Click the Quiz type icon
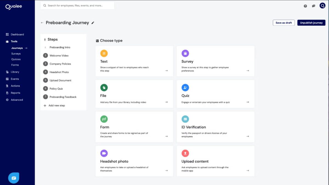This screenshot has width=329, height=185. coord(185,87)
